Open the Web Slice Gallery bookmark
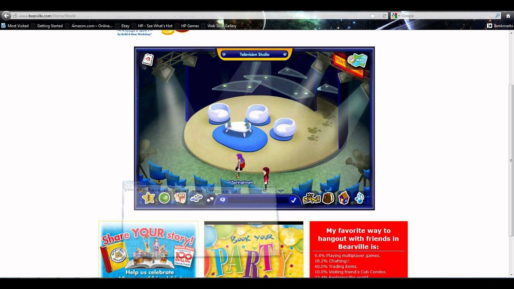The image size is (514, 289). point(219,26)
